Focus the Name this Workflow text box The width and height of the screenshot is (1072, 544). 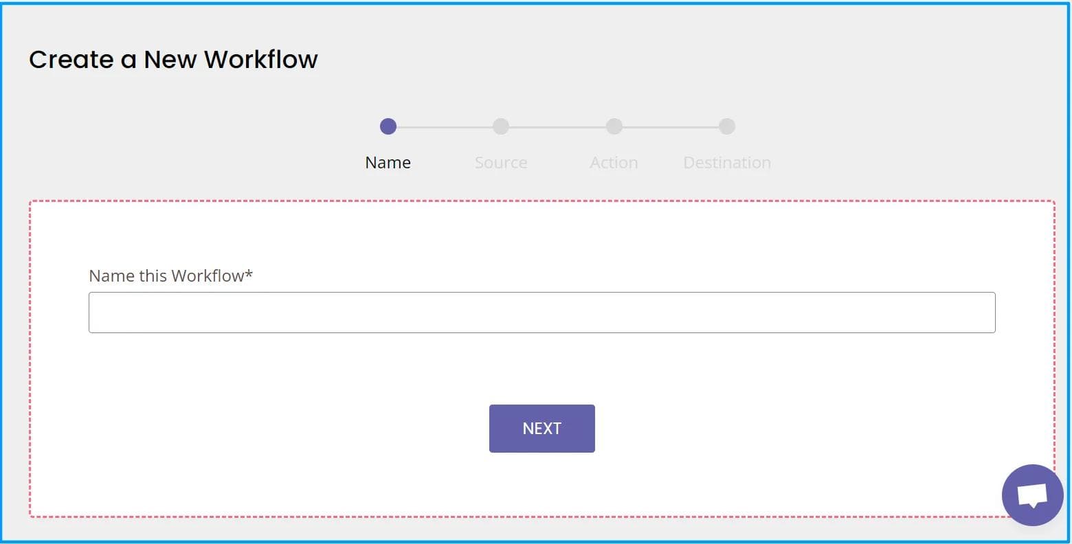tap(541, 313)
